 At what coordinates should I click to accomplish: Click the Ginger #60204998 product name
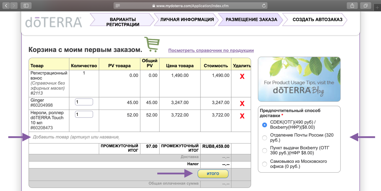[42, 103]
